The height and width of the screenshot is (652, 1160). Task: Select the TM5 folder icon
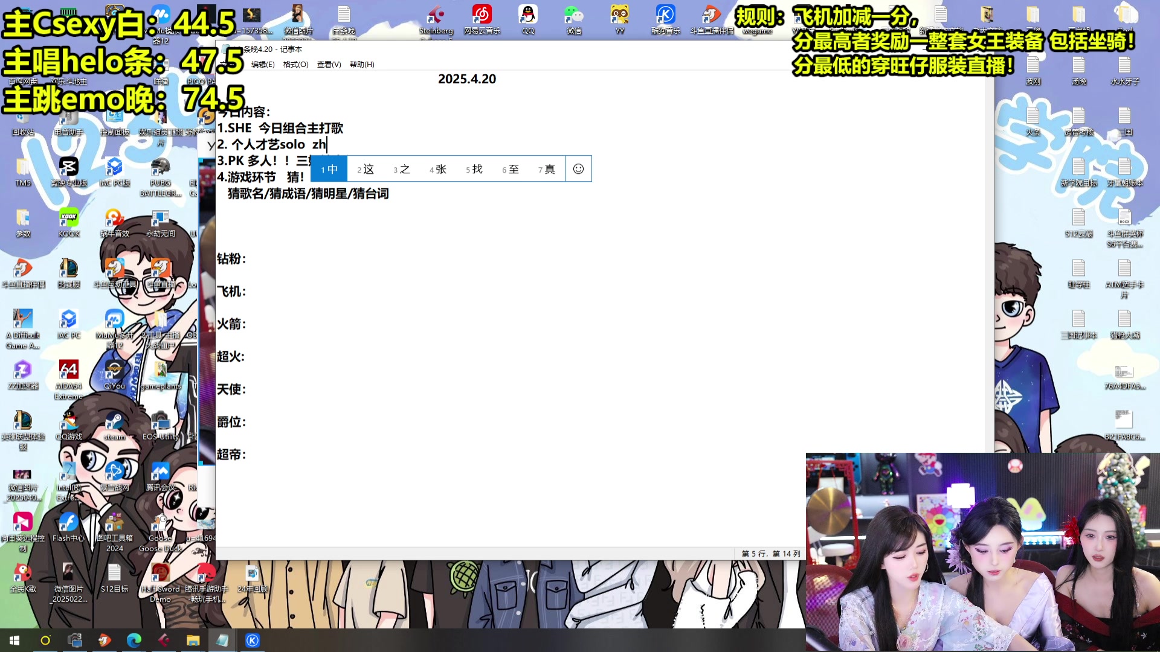(23, 172)
